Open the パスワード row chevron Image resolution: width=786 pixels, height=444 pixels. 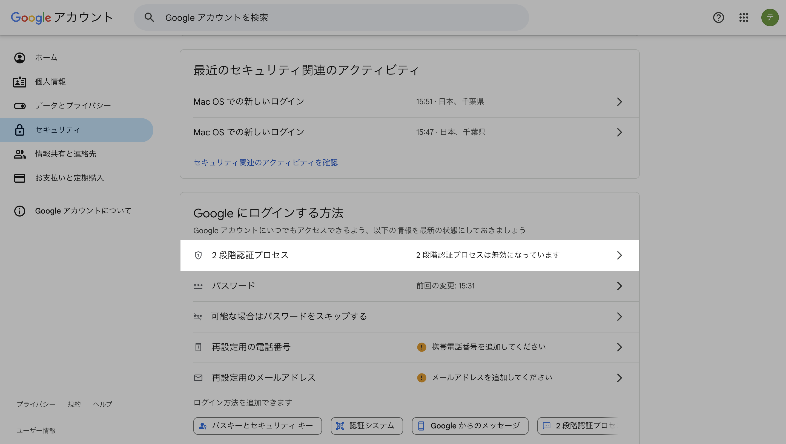coord(619,286)
